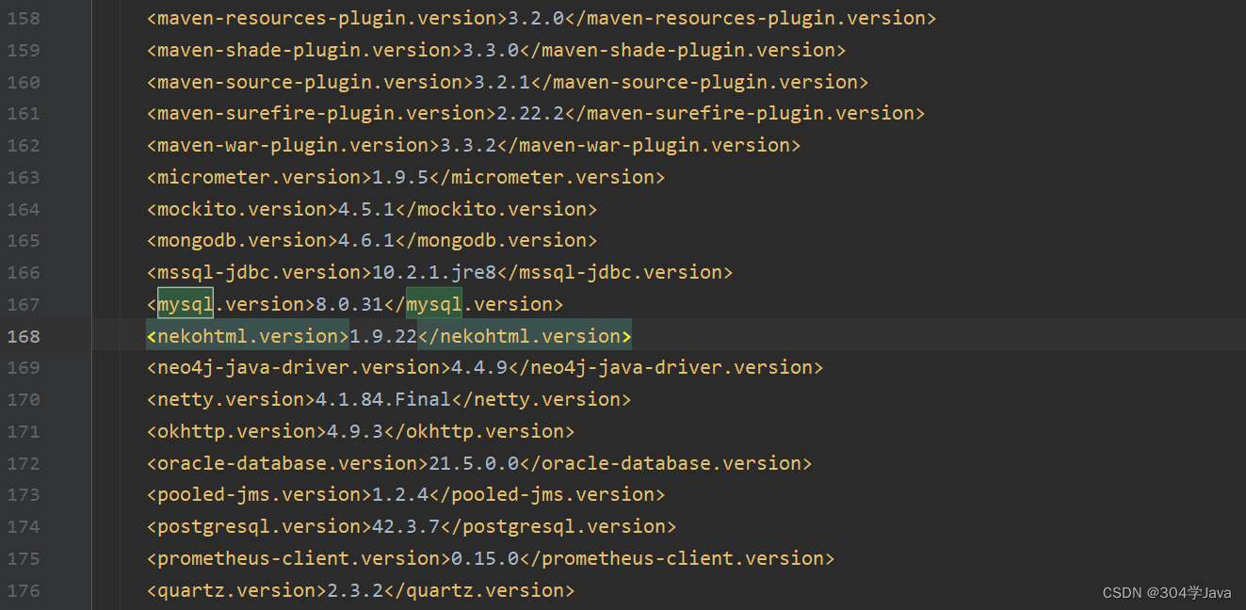Click line number 170 in gutter
Viewport: 1246px width, 610px height.
pos(24,399)
